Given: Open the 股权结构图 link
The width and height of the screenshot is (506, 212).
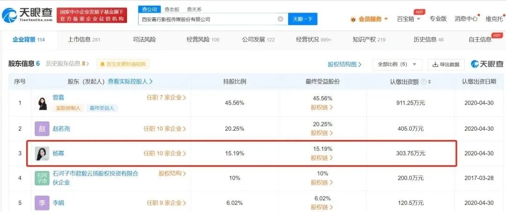Looking at the screenshot, I should coord(345,64).
